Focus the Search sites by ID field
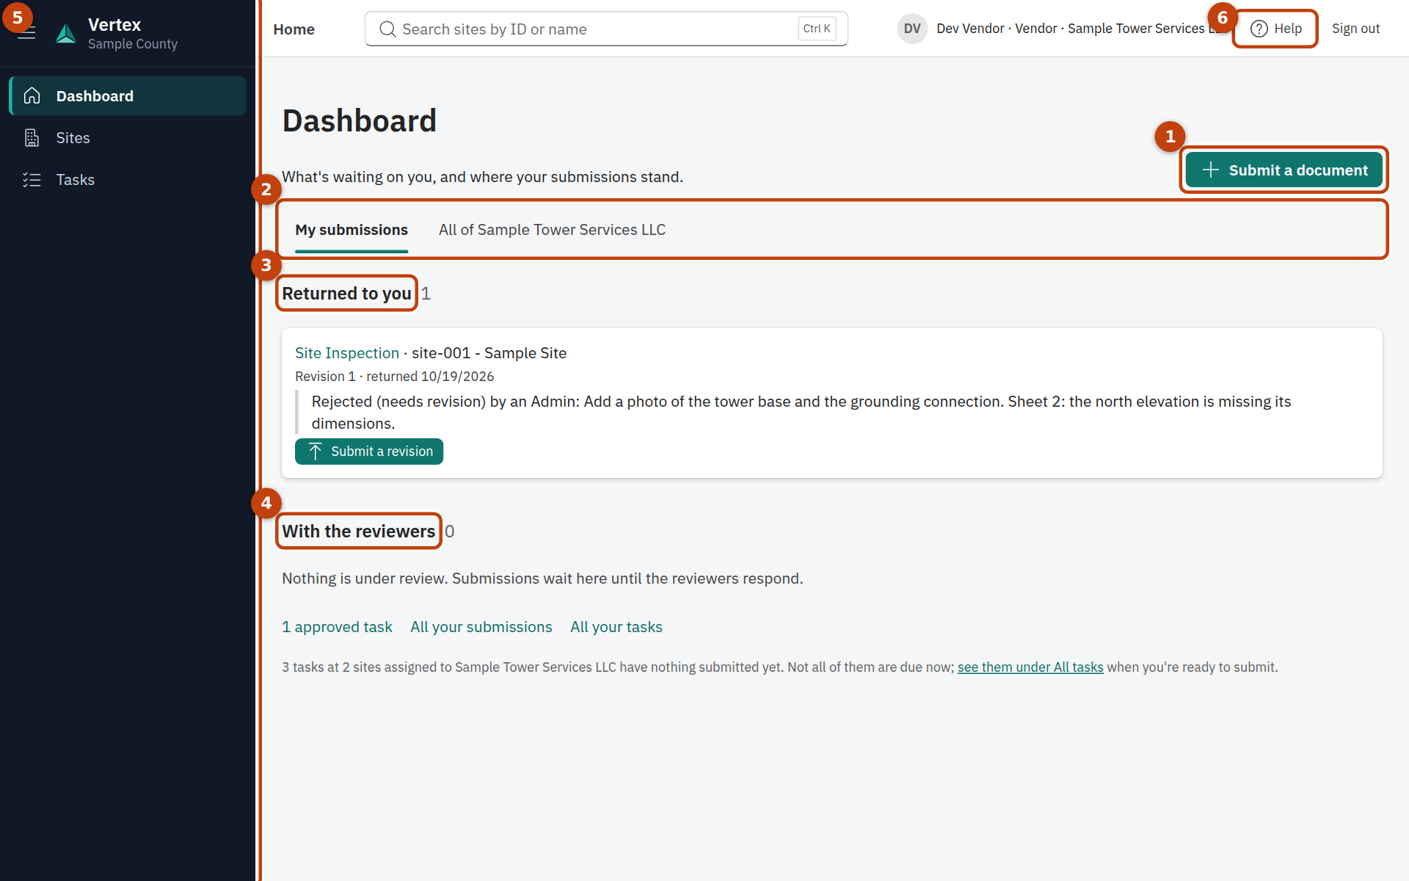This screenshot has height=881, width=1409. (606, 29)
